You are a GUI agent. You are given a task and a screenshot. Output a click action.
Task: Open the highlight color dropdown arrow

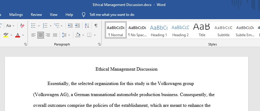(11, 35)
